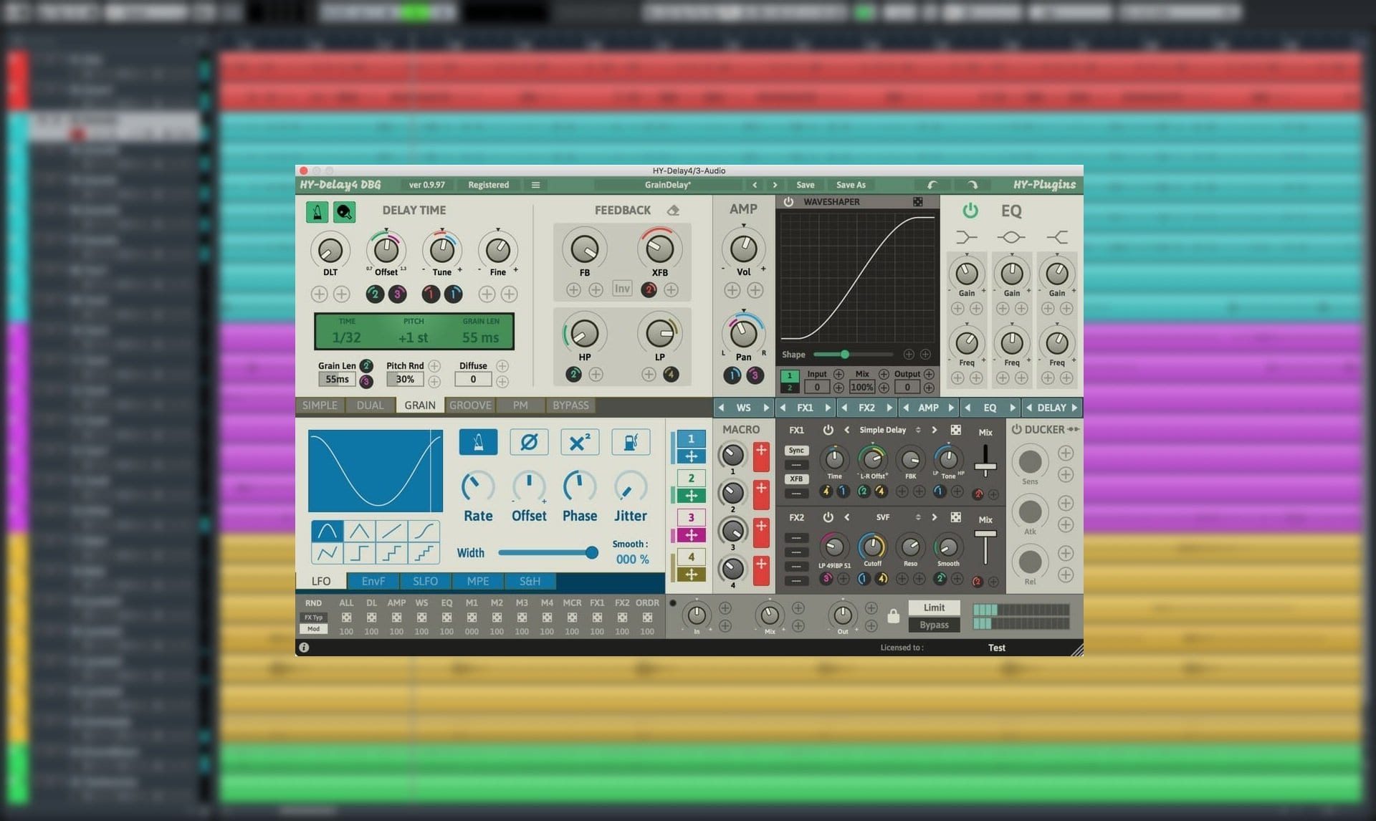Select the high-shelf EQ band shape icon
The width and height of the screenshot is (1376, 821).
[1057, 237]
